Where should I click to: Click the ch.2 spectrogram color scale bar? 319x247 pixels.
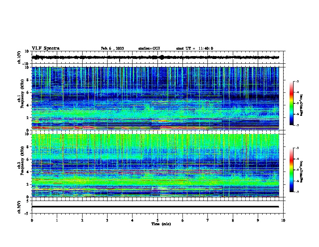point(292,170)
